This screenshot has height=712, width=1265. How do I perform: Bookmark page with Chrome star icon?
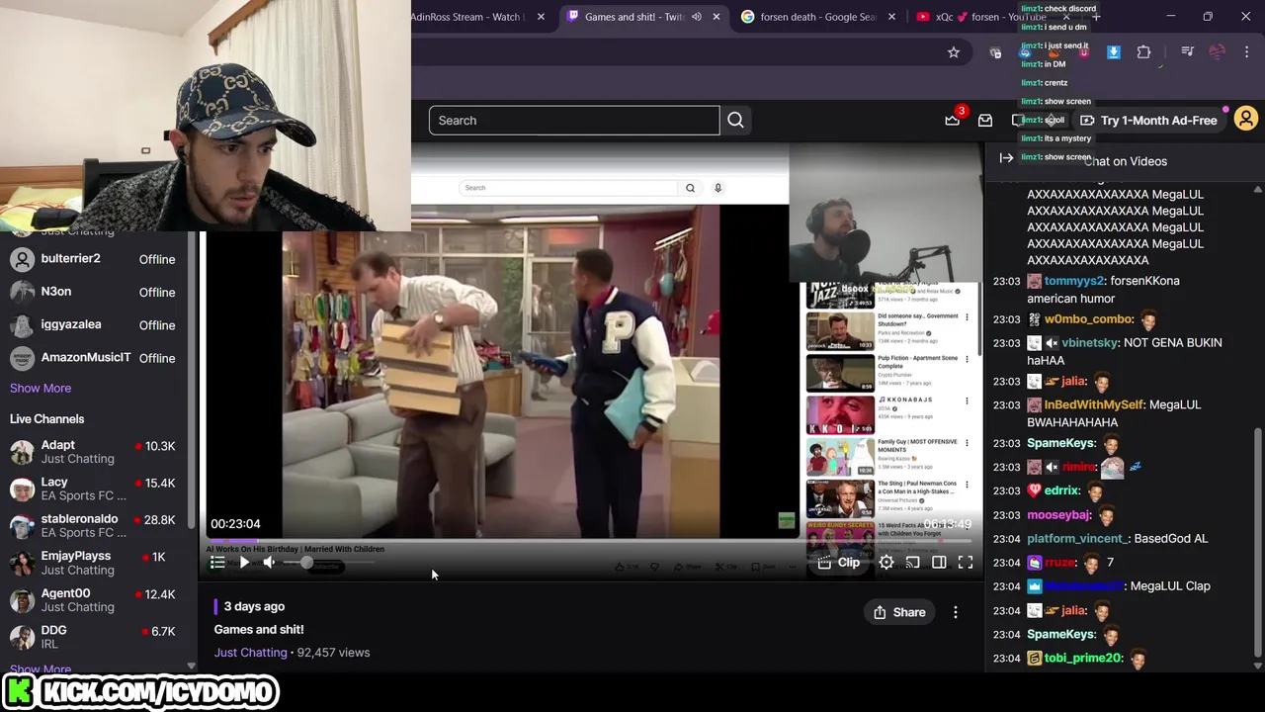pos(954,52)
